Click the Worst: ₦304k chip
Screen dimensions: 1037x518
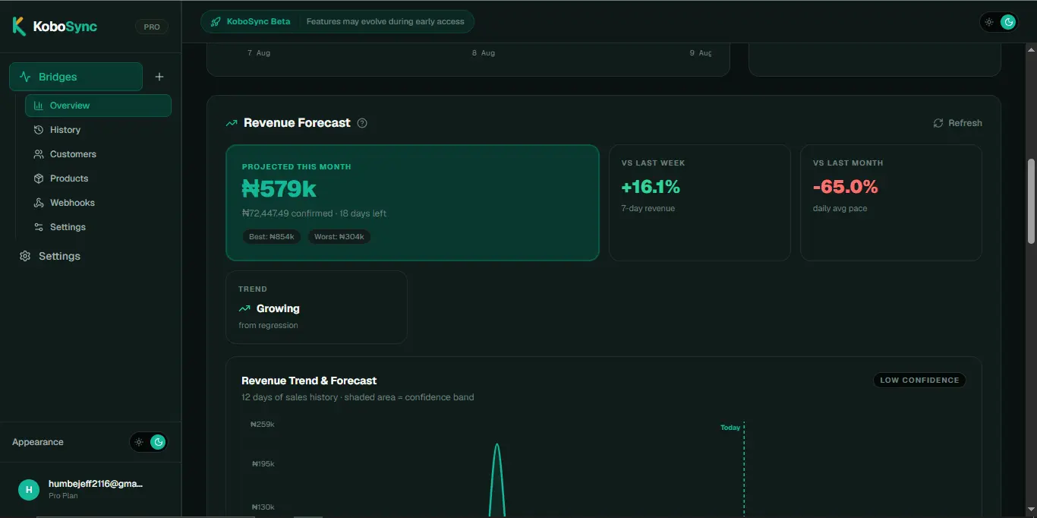point(339,237)
